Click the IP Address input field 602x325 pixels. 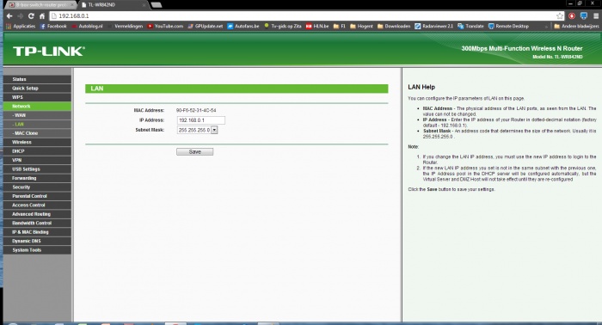[x=200, y=120]
